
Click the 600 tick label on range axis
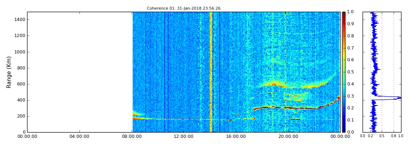pos(21,84)
